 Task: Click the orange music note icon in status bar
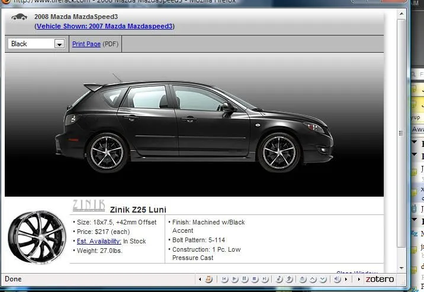(208, 279)
